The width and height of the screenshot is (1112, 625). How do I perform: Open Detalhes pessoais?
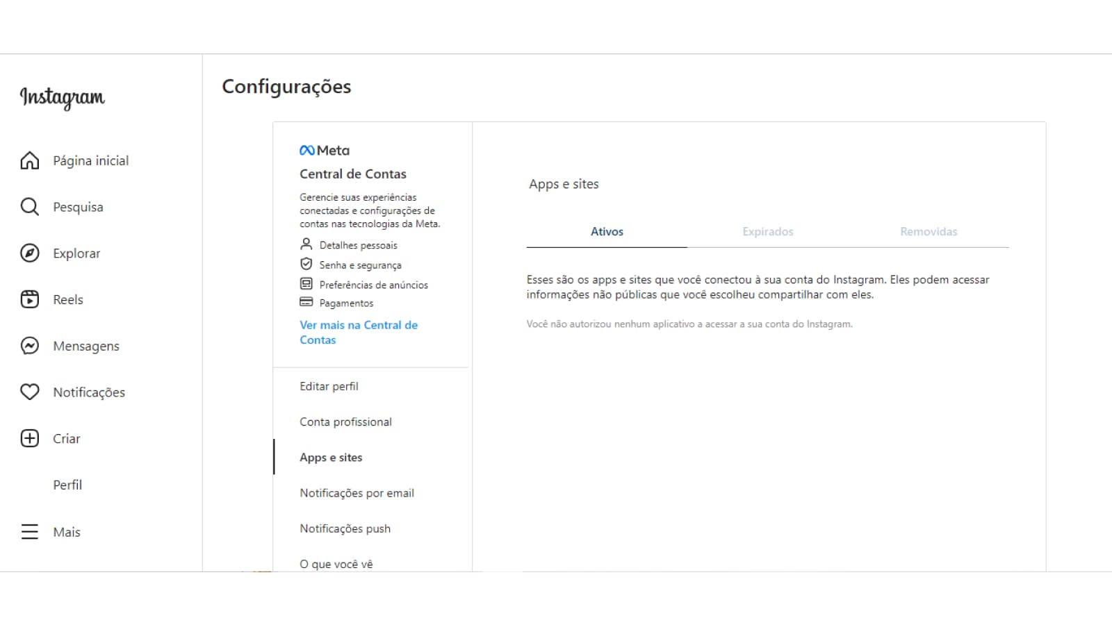[x=359, y=245]
